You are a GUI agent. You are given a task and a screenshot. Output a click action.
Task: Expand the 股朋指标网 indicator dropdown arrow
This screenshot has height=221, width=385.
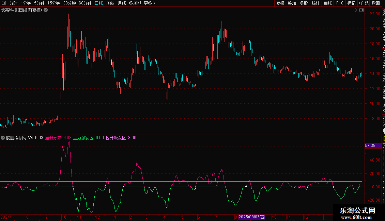click(3, 138)
